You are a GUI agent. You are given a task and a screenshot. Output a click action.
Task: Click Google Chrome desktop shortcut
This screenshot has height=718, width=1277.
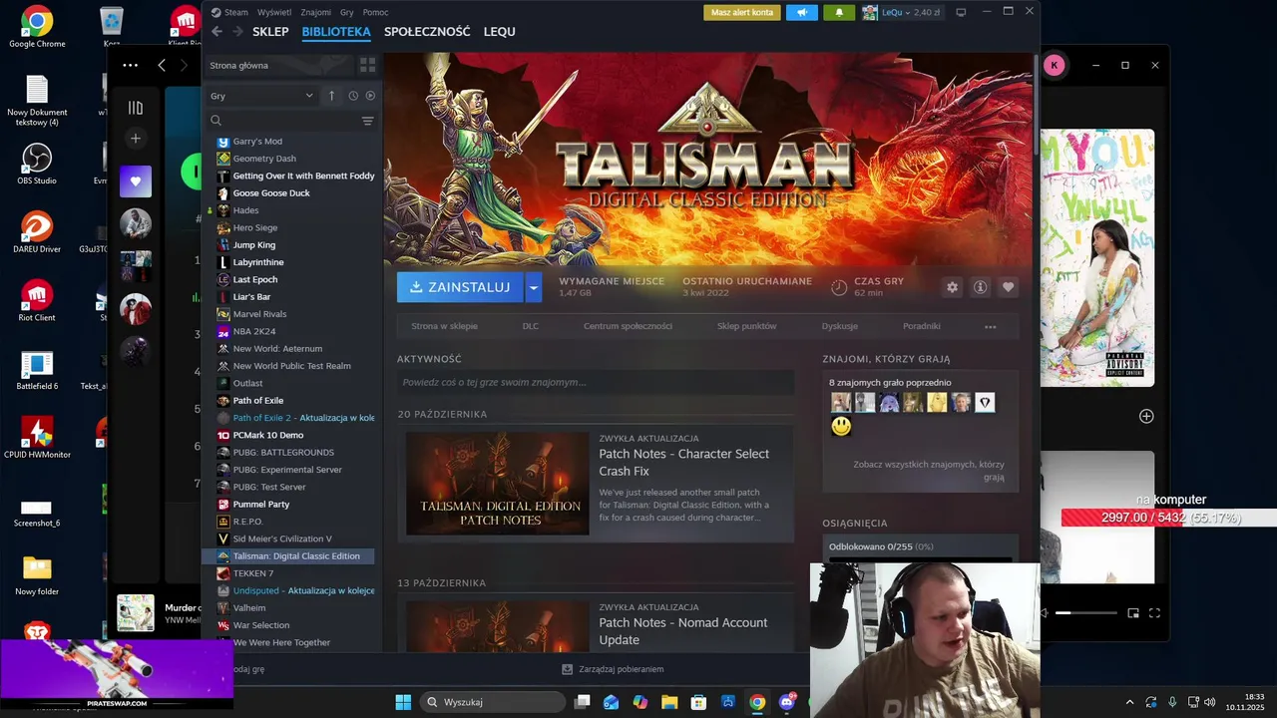click(x=37, y=27)
